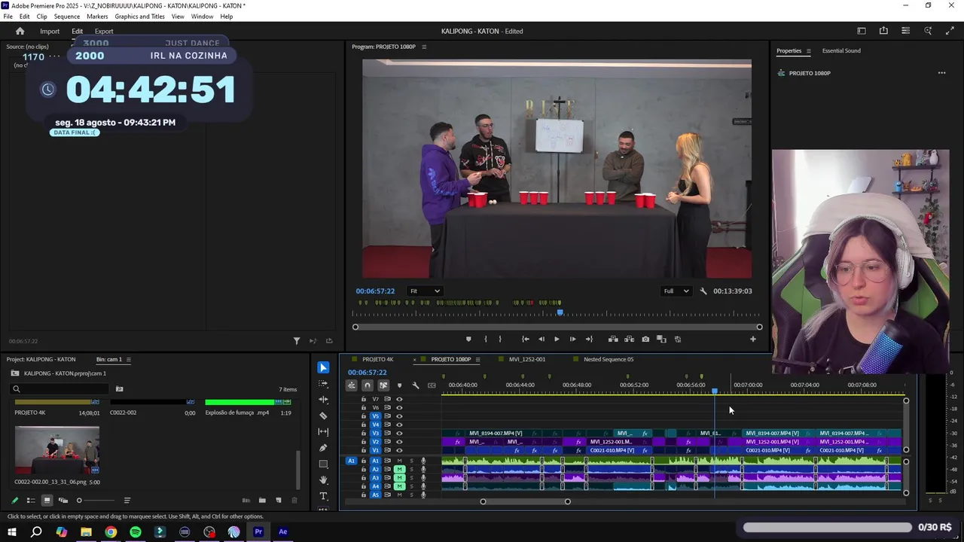This screenshot has width=964, height=542.
Task: Open Properties panel three-dot options
Action: pos(941,73)
